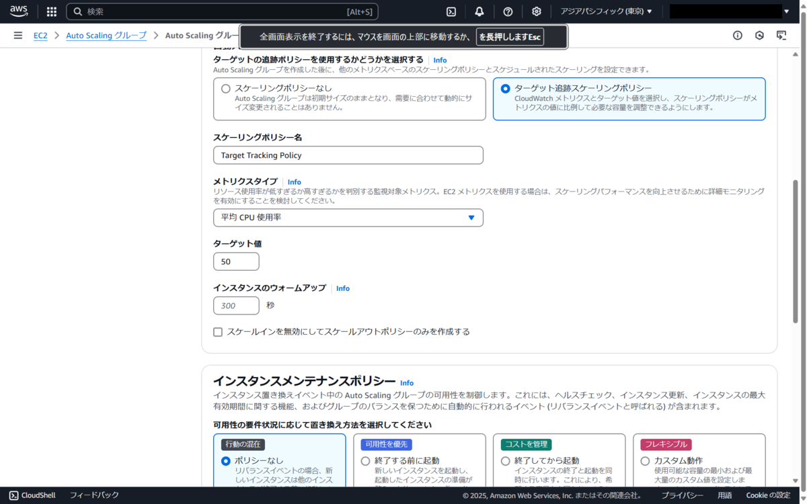Click the ターゲット値 input showing 50
The height and width of the screenshot is (504, 807).
236,261
